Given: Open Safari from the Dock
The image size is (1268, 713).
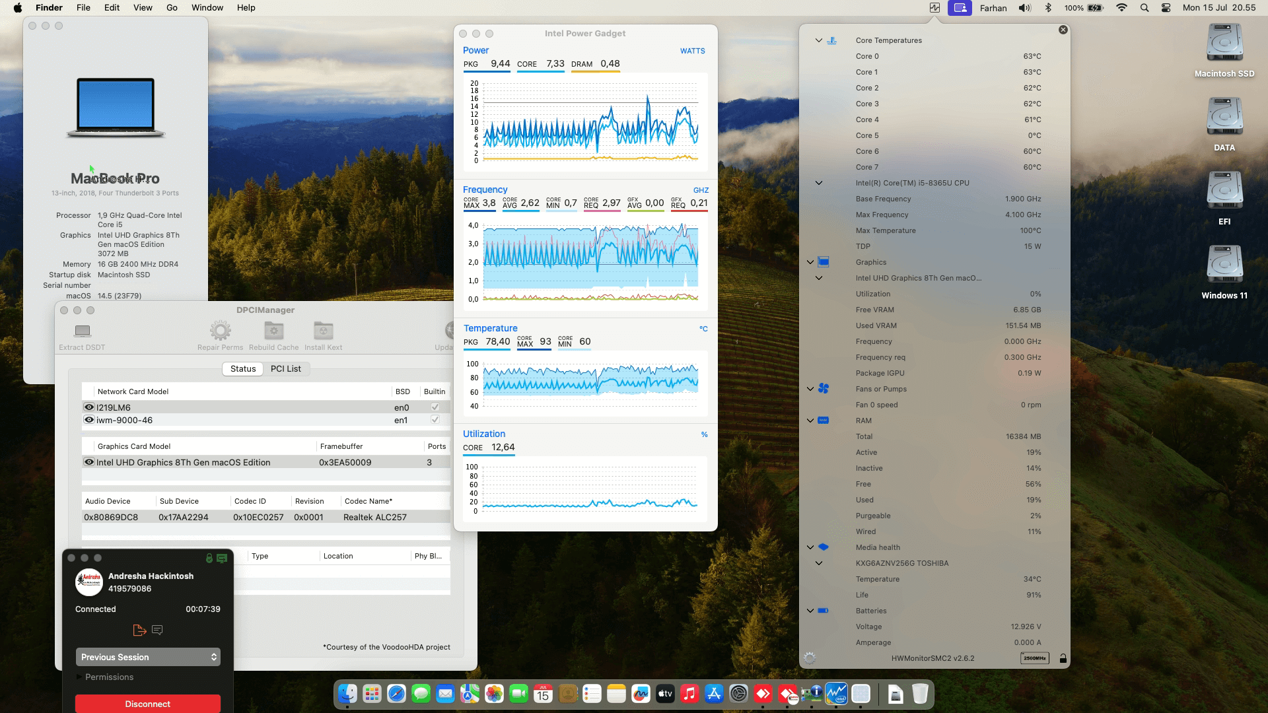Looking at the screenshot, I should click(x=396, y=694).
